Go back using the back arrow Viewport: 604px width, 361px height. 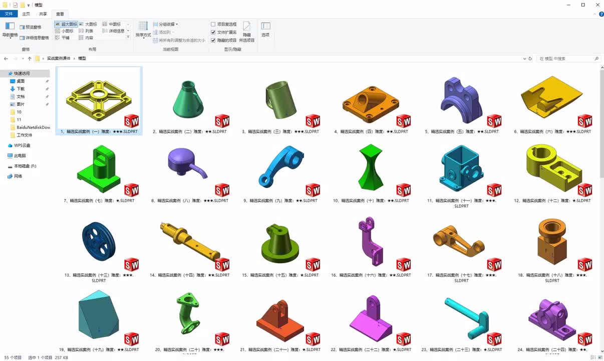tap(6, 59)
